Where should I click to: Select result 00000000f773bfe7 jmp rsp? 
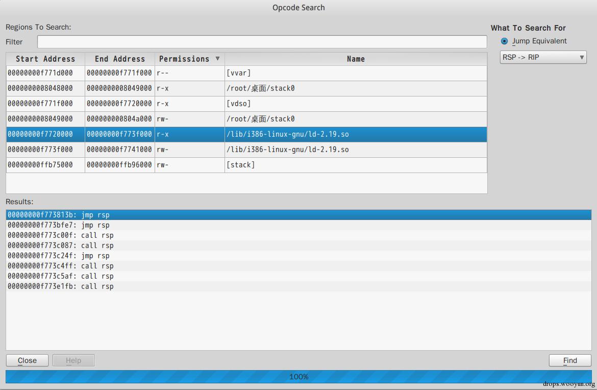tap(298, 225)
